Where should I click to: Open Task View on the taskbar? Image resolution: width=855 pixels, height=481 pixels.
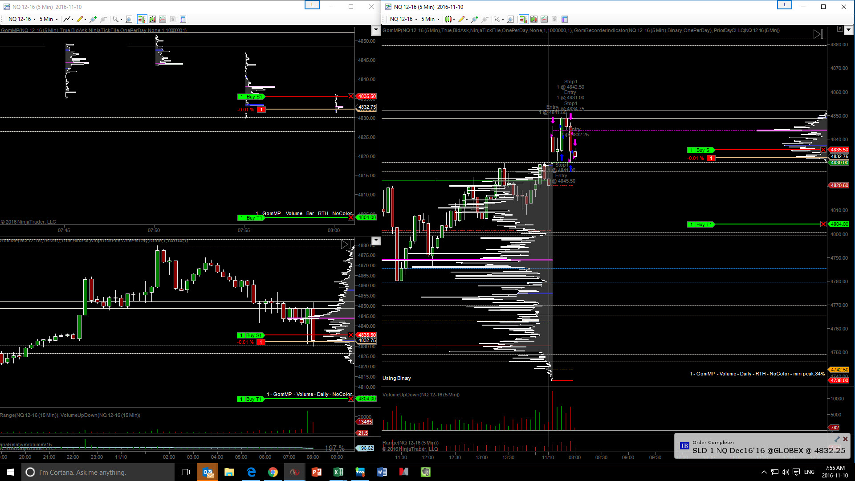pyautogui.click(x=185, y=472)
